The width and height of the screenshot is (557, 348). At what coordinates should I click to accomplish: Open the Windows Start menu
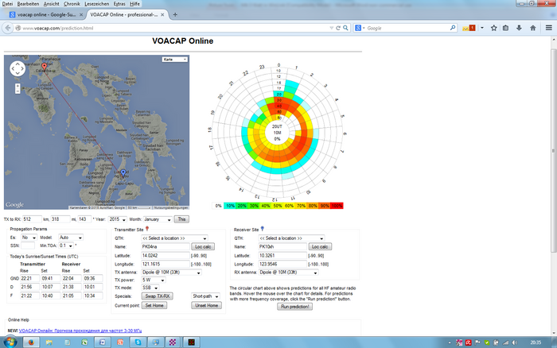pyautogui.click(x=10, y=342)
